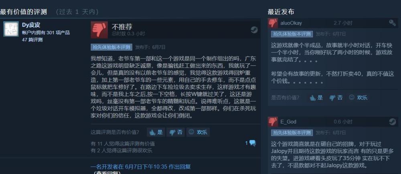Vote 否 on Dy皮皮's review helpfulness

(x=176, y=132)
